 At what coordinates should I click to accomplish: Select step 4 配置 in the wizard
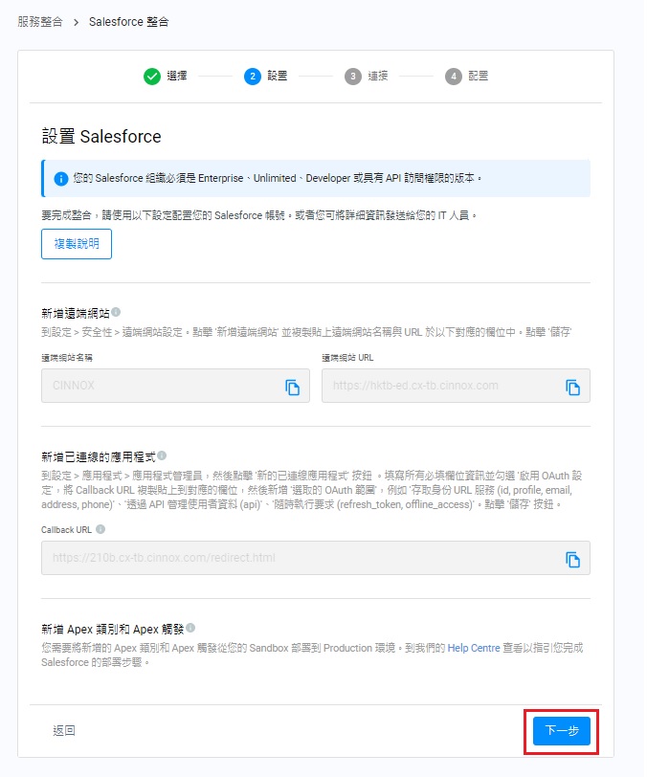point(466,77)
